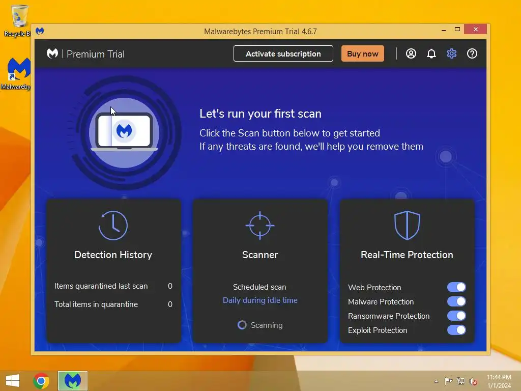Click the Scanning spinner icon
The width and height of the screenshot is (521, 391).
pyautogui.click(x=242, y=325)
